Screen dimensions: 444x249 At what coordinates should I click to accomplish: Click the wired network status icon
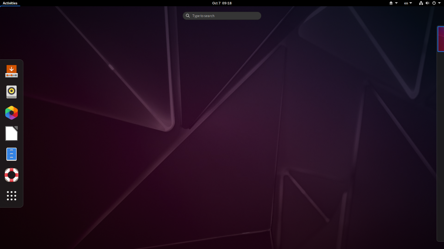click(x=421, y=3)
